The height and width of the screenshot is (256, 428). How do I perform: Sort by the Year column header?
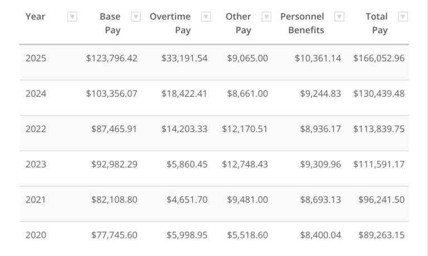[x=36, y=17]
